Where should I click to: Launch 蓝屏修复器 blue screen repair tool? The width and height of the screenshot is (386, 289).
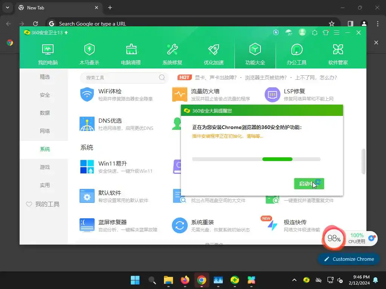[x=118, y=225]
